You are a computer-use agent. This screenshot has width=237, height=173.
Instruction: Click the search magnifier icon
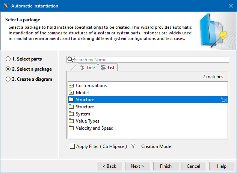pyautogui.click(x=69, y=59)
